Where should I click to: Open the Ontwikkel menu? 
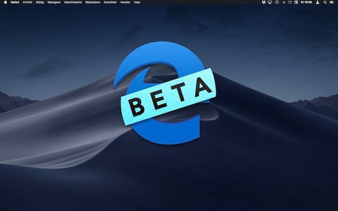coord(110,2)
